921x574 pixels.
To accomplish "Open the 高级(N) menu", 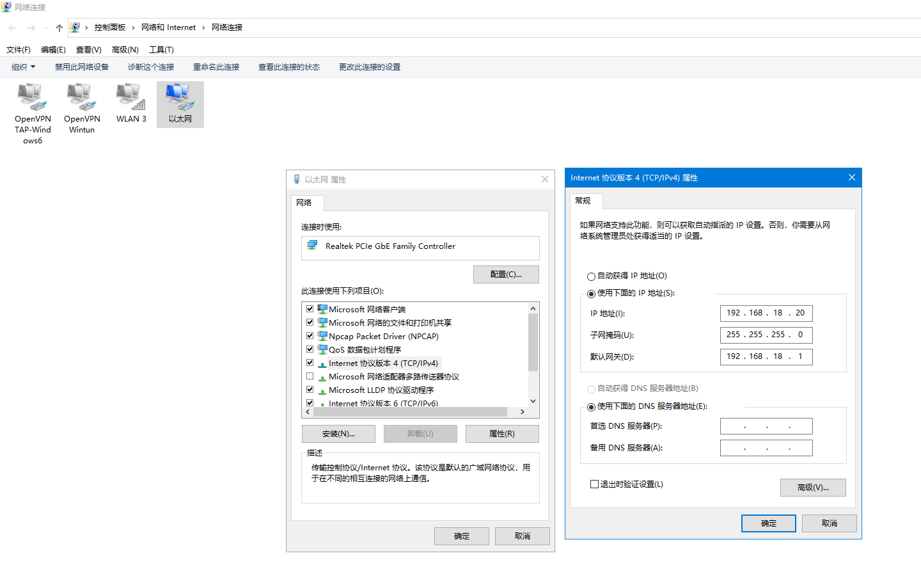I will click(125, 49).
